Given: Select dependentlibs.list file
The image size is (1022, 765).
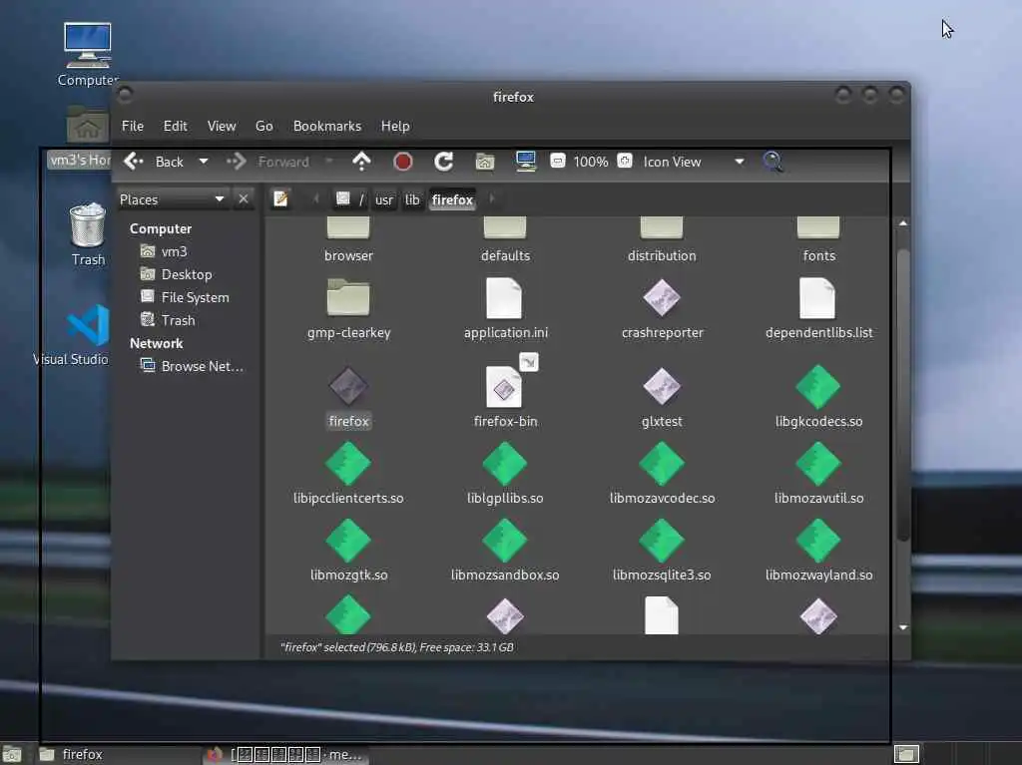Looking at the screenshot, I should pos(818,309).
